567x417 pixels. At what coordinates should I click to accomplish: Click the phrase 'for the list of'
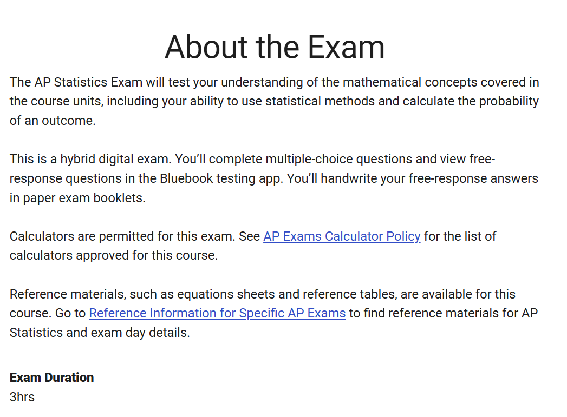coord(460,236)
